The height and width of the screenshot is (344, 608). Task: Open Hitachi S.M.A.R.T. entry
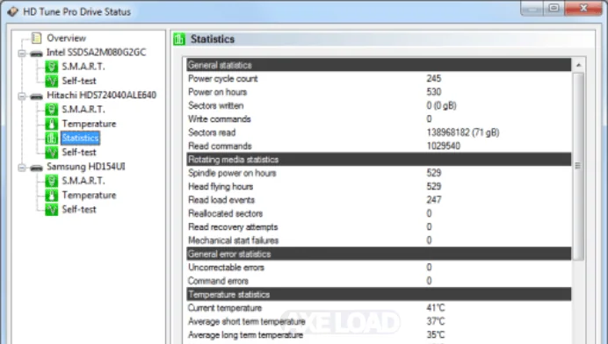tap(83, 109)
